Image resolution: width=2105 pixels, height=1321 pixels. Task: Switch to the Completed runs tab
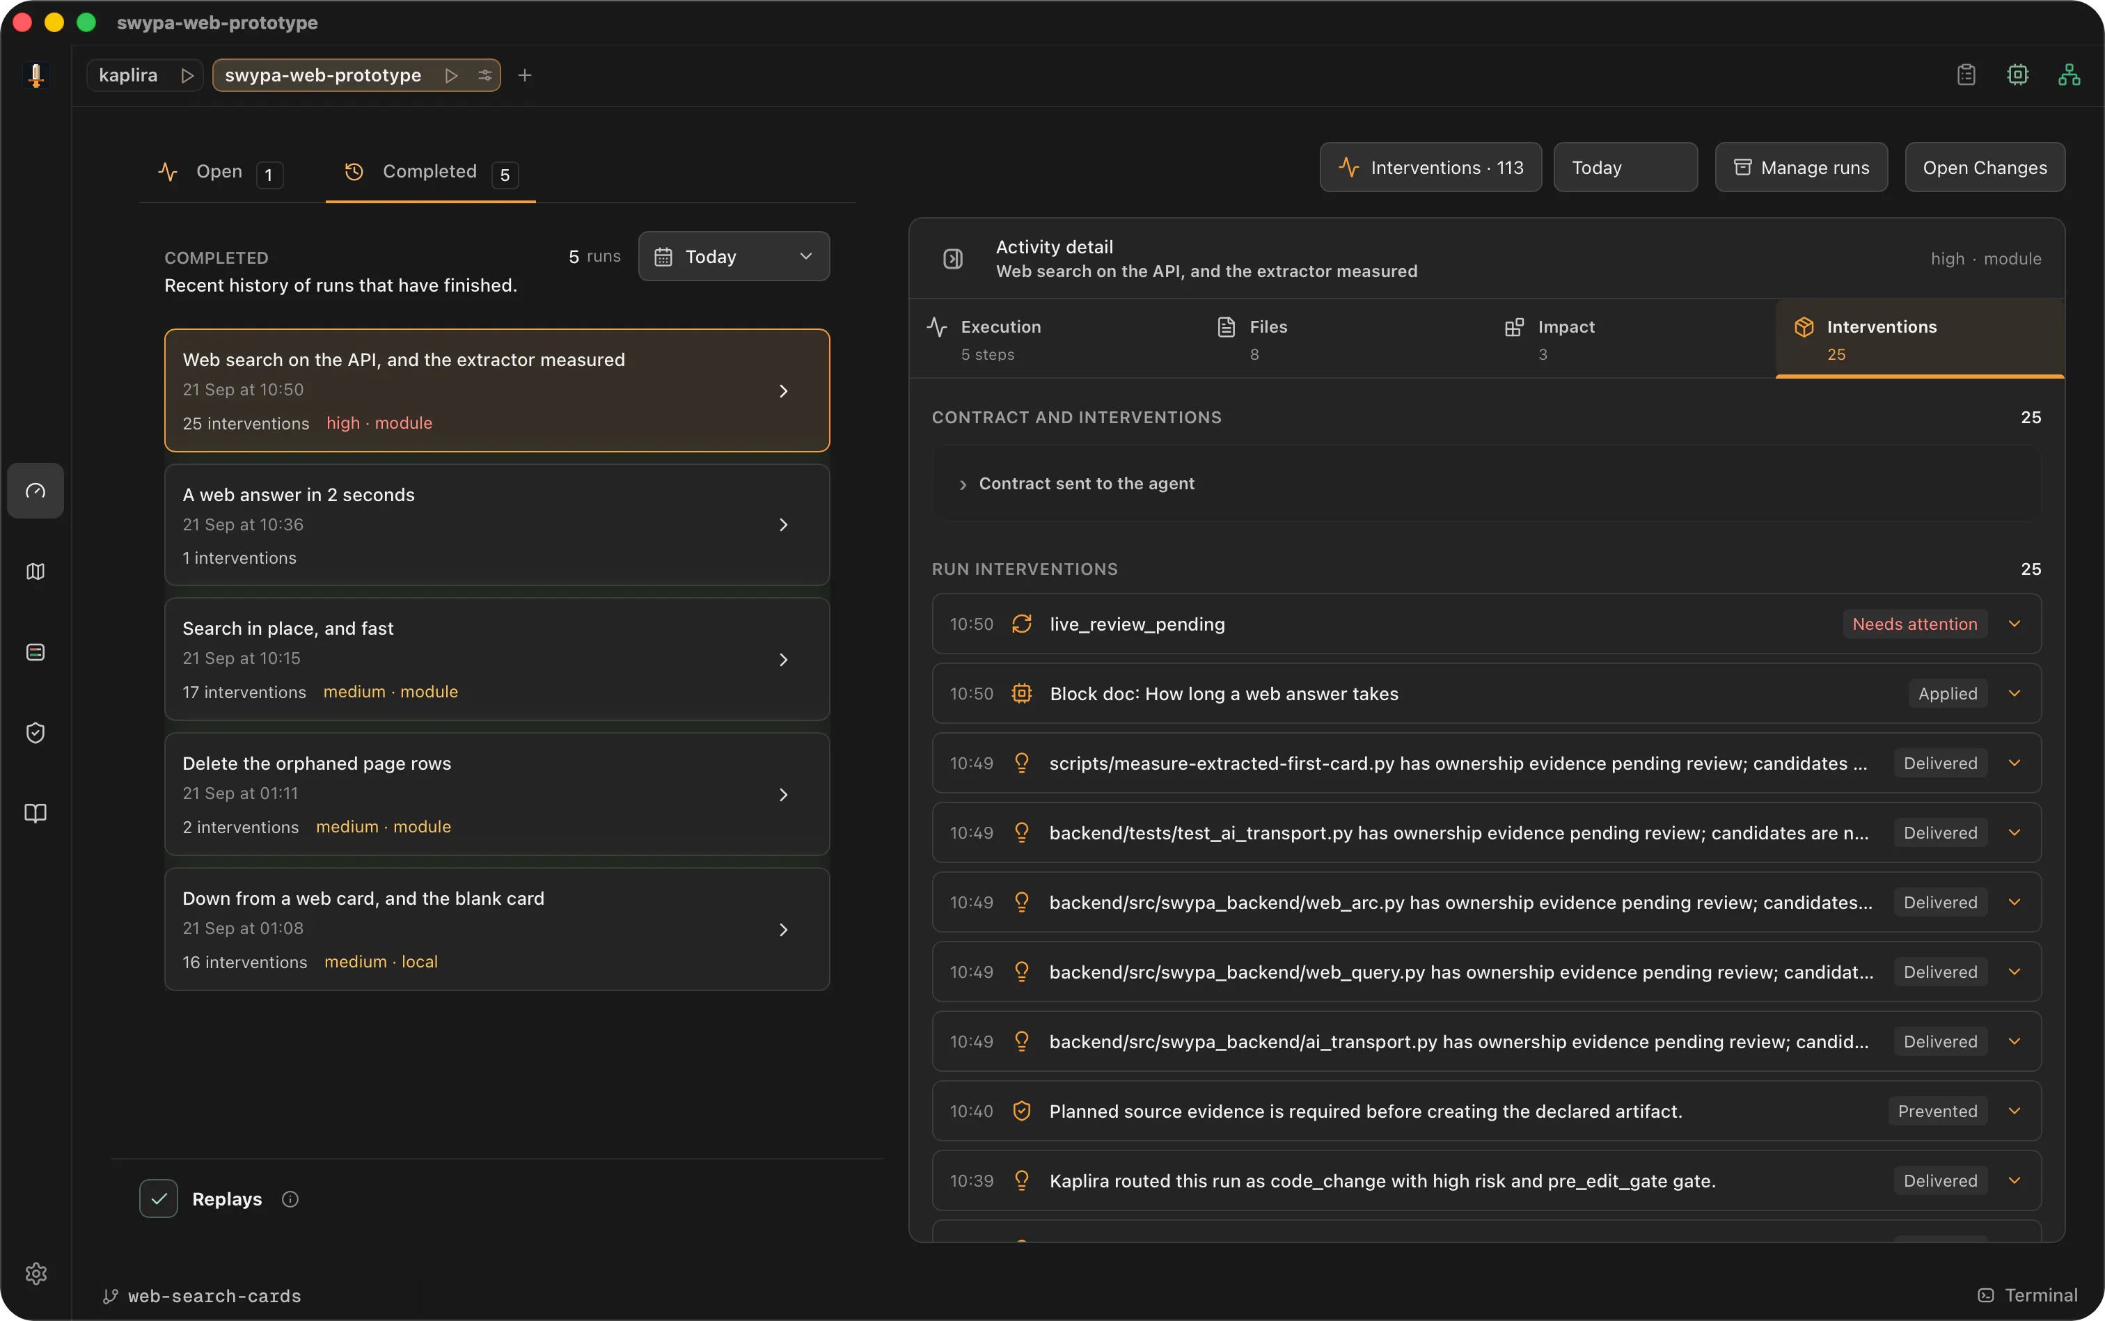coord(431,172)
